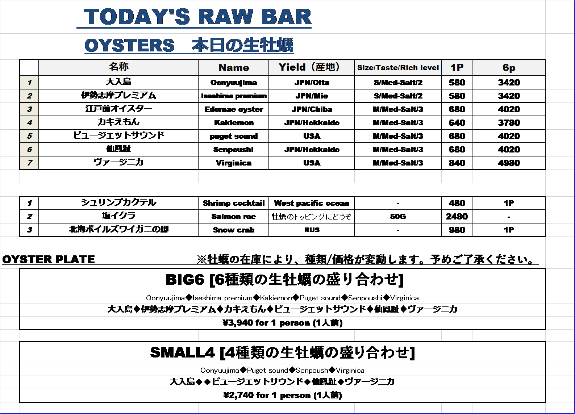Select the dim Salmon roe name cell
This screenshot has width=575, height=414.
pyautogui.click(x=234, y=217)
